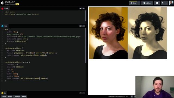Click the Last saved status text

pos(118,97)
